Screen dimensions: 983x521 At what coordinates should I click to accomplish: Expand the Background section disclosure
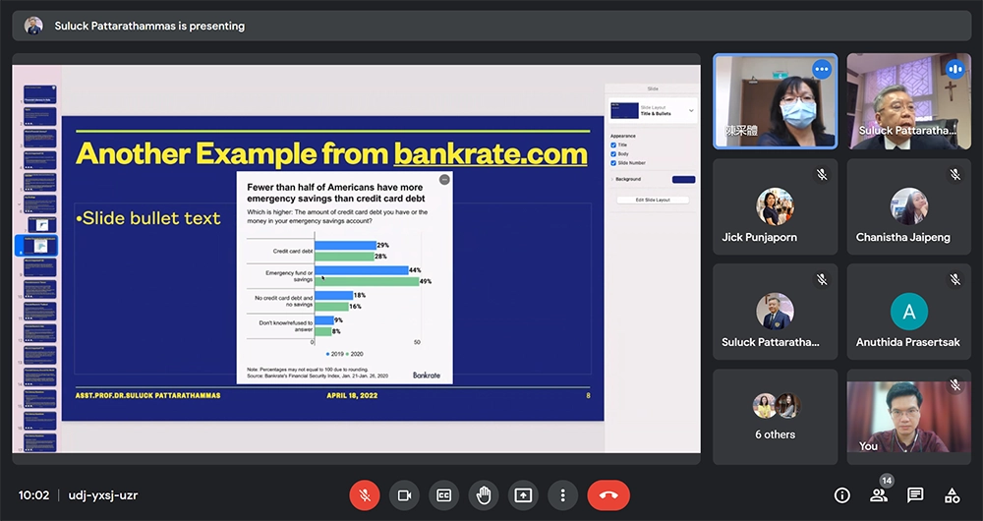click(611, 179)
